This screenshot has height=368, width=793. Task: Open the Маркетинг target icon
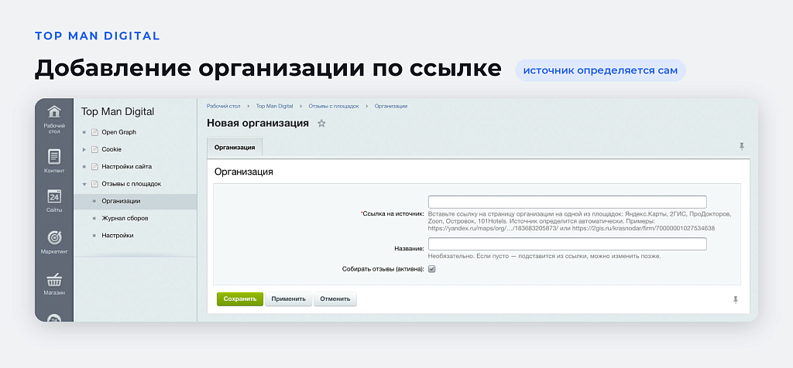[x=54, y=237]
